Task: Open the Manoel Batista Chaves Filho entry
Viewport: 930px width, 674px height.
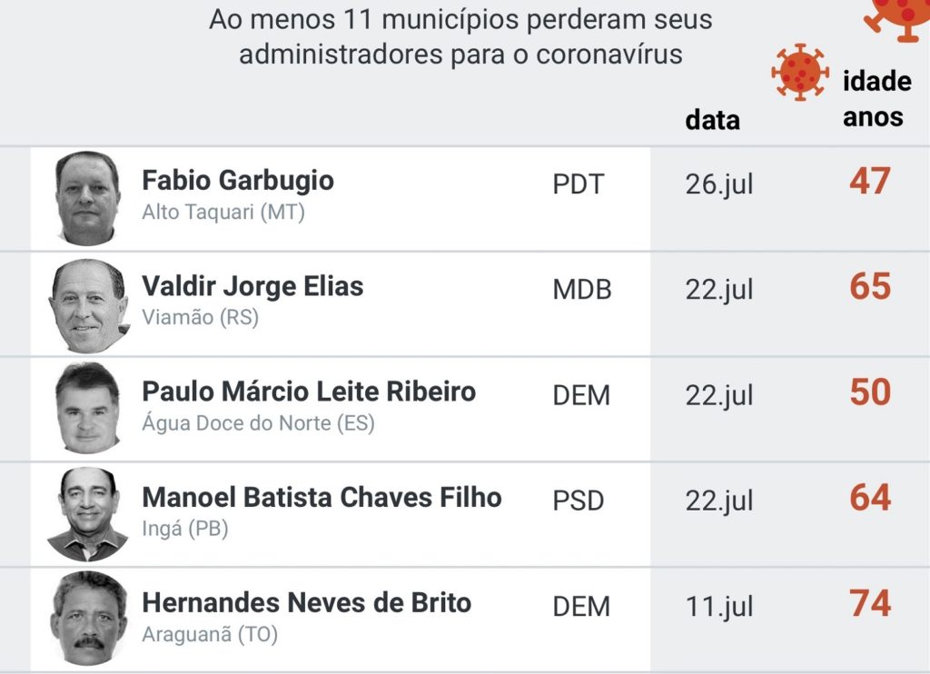Action: coord(322,497)
